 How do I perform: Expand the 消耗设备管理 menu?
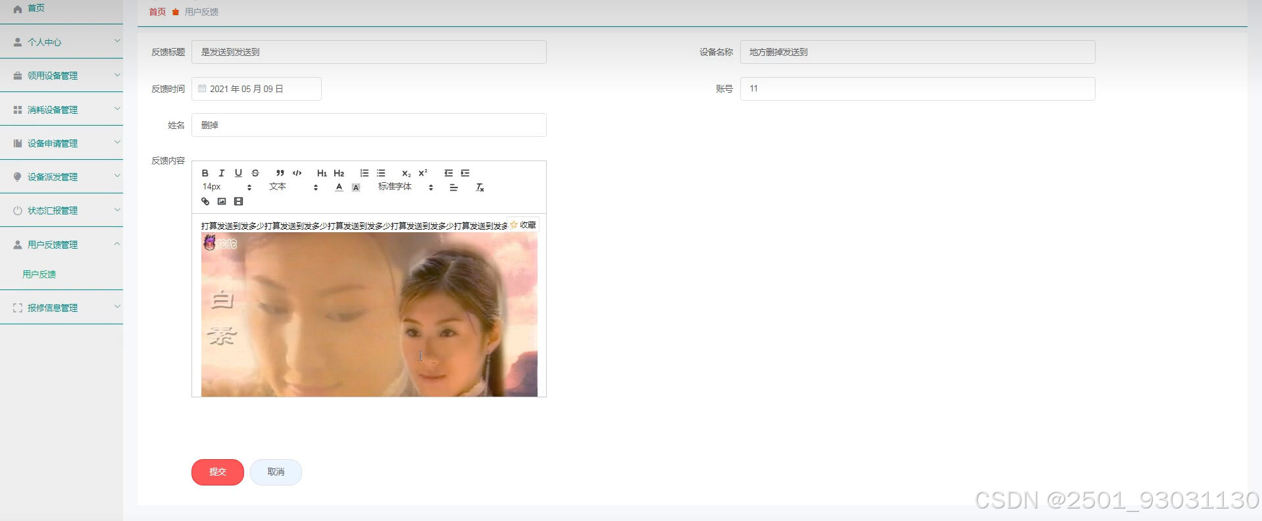coord(61,109)
